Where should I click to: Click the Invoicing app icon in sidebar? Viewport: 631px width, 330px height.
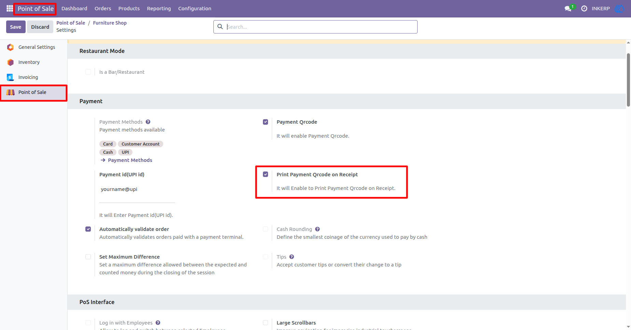tap(11, 77)
